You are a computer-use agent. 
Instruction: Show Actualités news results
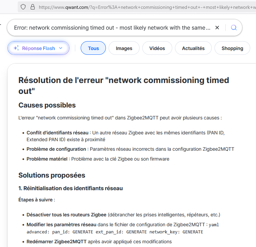(193, 48)
